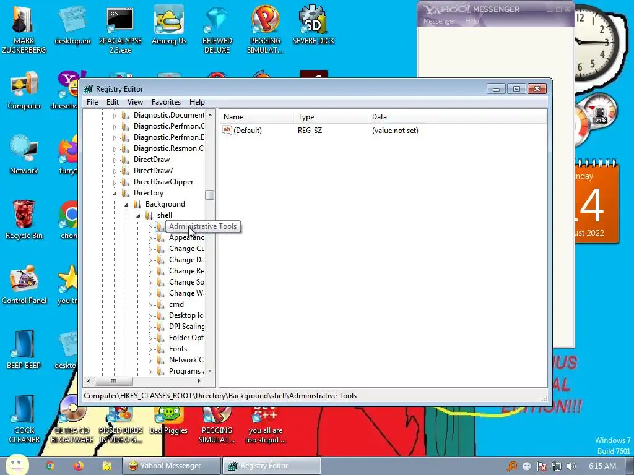The width and height of the screenshot is (634, 475).
Task: Expand the DirectDrawClipper key
Action: point(115,182)
